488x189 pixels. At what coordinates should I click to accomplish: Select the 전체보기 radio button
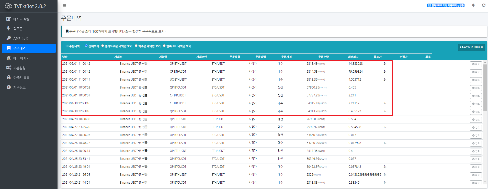[86, 46]
